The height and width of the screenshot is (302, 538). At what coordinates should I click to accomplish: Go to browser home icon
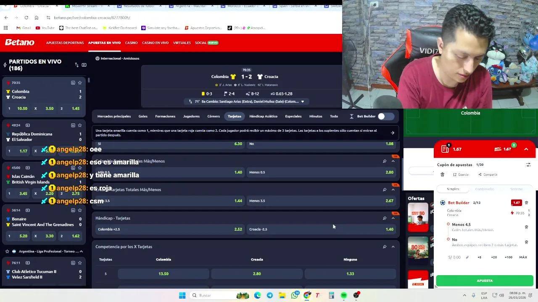pos(37,18)
